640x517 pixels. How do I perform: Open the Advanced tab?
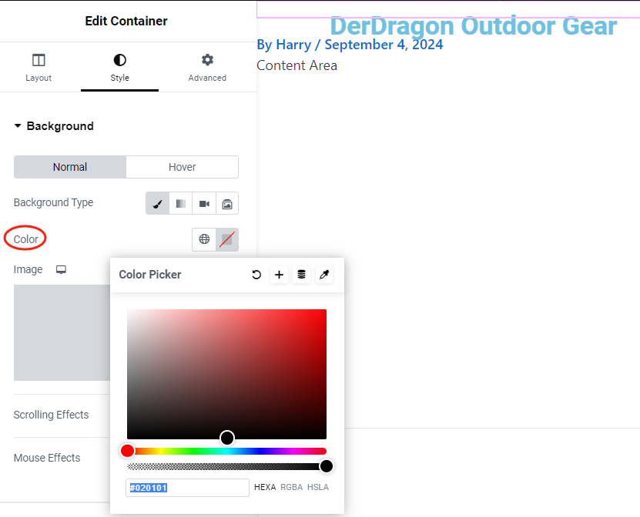pyautogui.click(x=207, y=68)
